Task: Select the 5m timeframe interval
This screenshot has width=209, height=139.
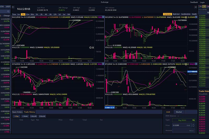Action: [x=23, y=14]
